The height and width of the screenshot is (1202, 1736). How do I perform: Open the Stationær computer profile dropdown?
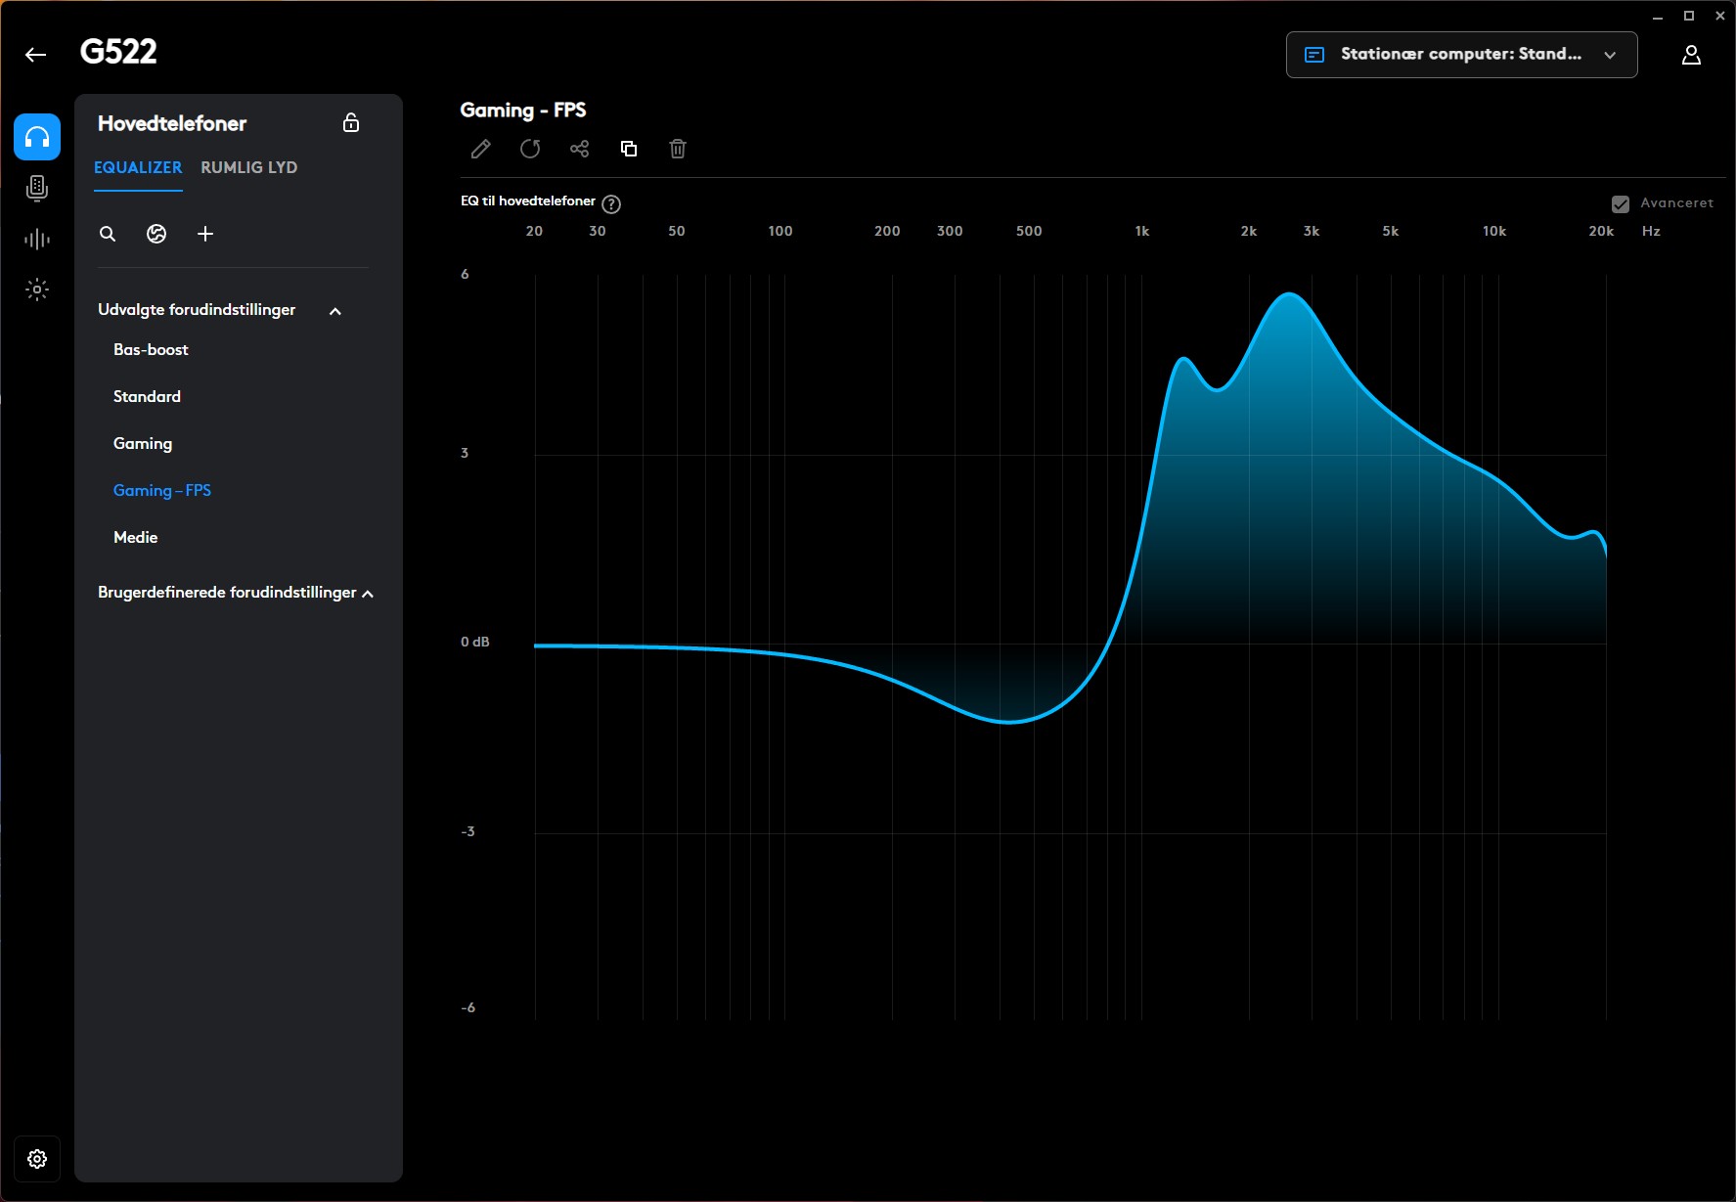click(x=1461, y=55)
